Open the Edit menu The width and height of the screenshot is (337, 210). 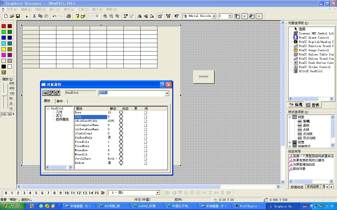point(26,9)
